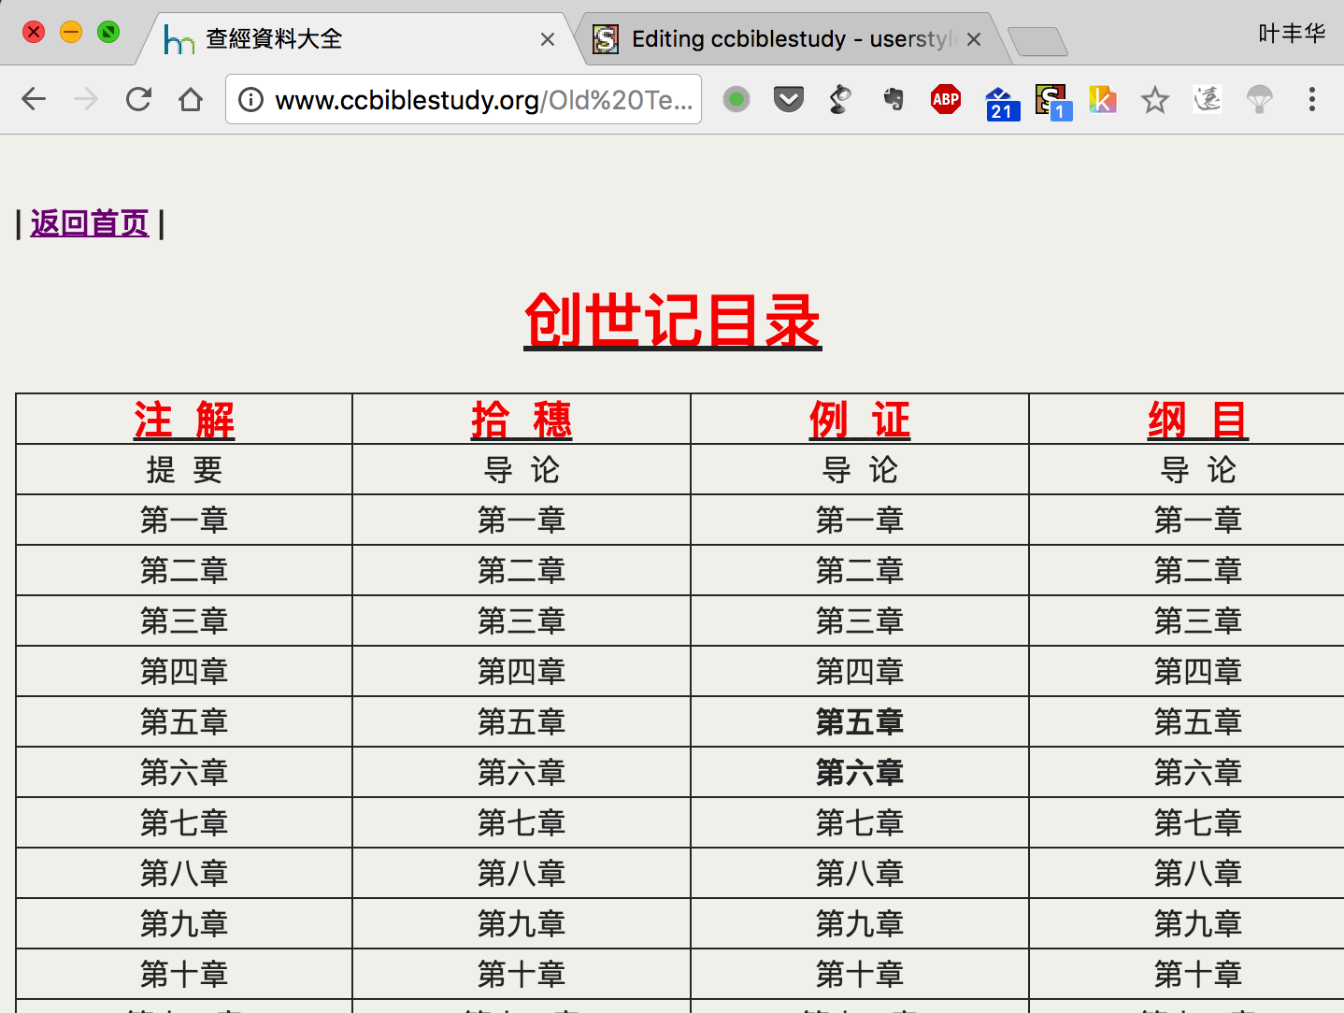
Task: Go to the browser home page
Action: tap(191, 99)
